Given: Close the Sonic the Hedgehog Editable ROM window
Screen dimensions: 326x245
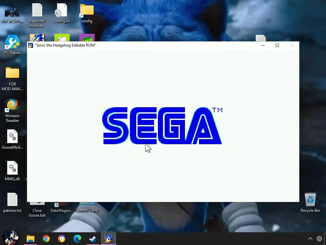Looking at the screenshot, I should click(292, 45).
